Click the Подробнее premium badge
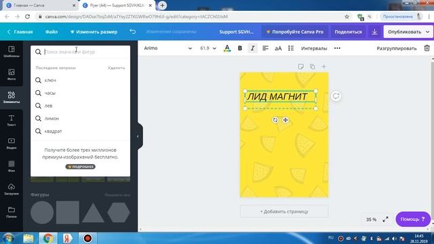This screenshot has width=434, height=244. click(x=80, y=167)
